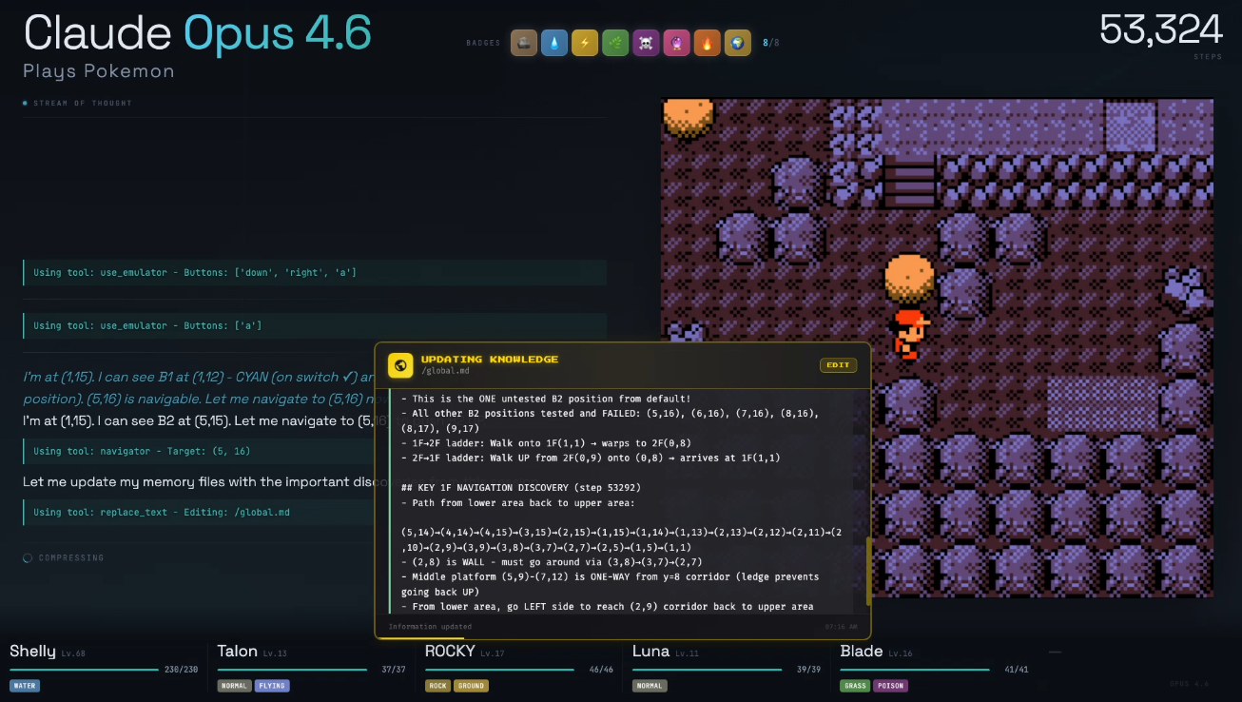Click the orange boulder above the trainer
This screenshot has width=1242, height=702.
pos(909,278)
